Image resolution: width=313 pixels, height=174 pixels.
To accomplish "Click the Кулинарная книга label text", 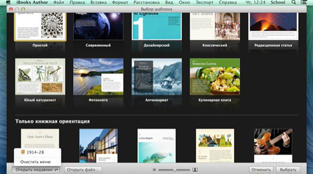I will [215, 100].
